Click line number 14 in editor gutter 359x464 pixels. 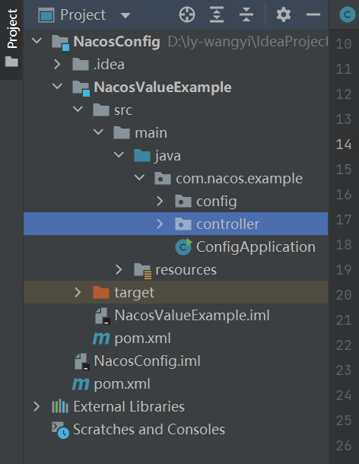pyautogui.click(x=344, y=145)
